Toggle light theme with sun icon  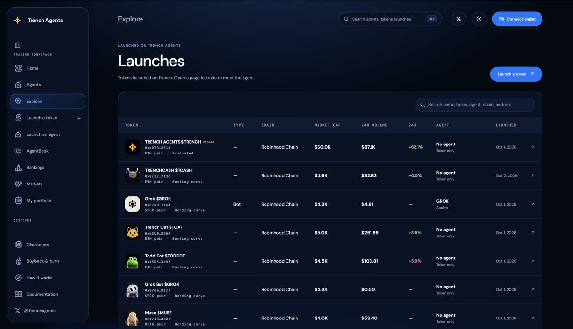[x=479, y=19]
